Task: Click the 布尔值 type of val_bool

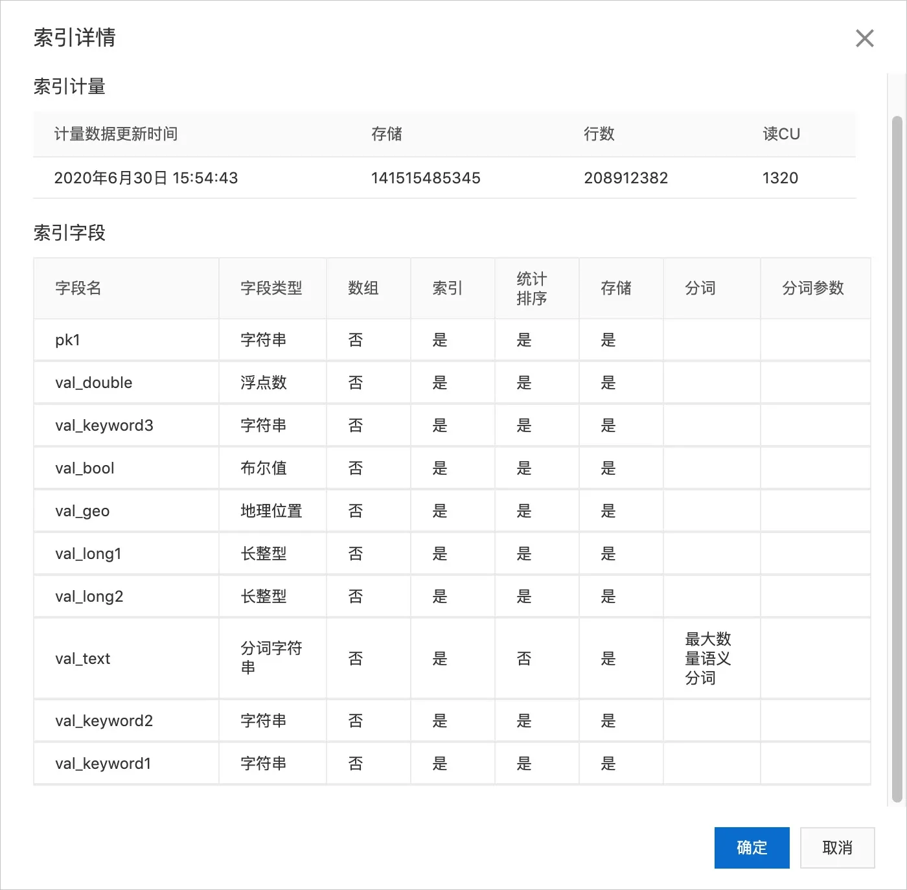Action: [264, 468]
